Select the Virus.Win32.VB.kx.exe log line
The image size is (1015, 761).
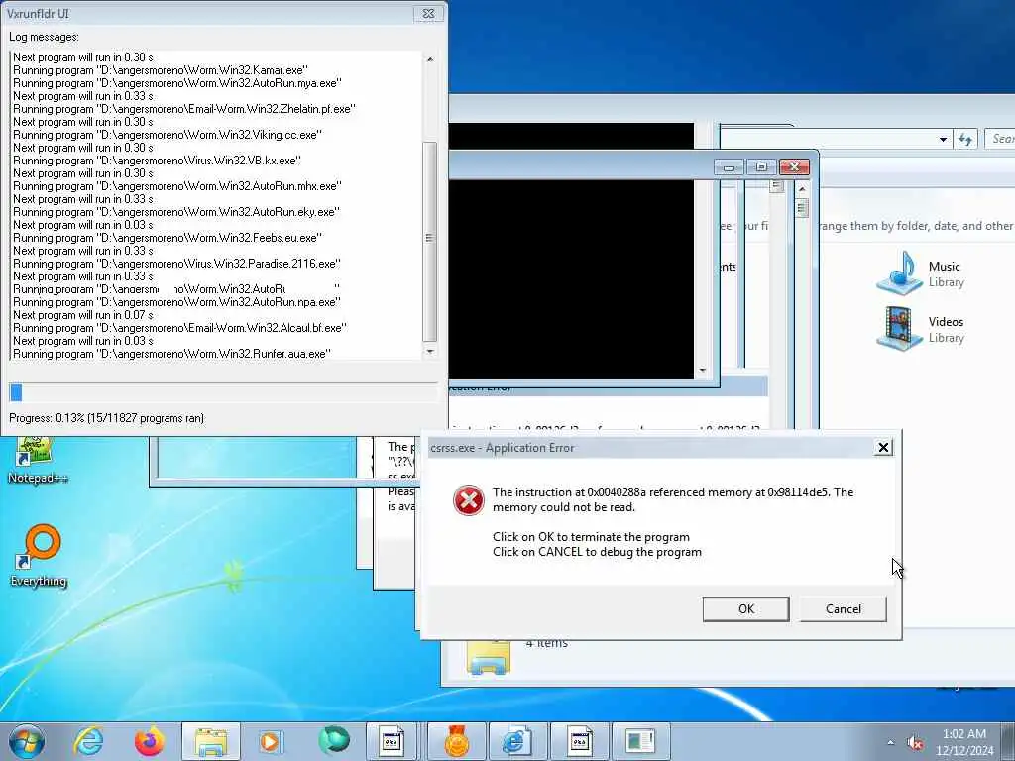(x=157, y=161)
